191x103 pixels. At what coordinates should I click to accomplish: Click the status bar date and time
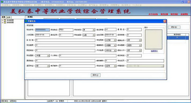point(91,101)
